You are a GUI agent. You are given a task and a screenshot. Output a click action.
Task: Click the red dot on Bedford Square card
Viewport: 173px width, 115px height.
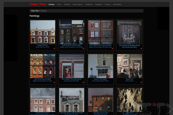83,49
